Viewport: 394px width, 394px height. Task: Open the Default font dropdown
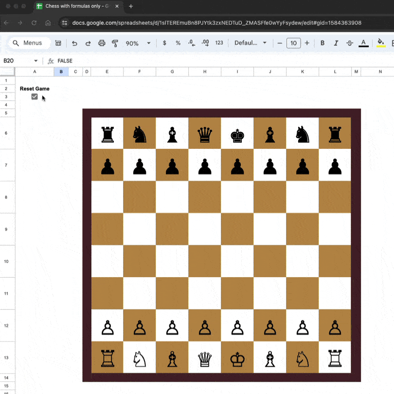(250, 43)
